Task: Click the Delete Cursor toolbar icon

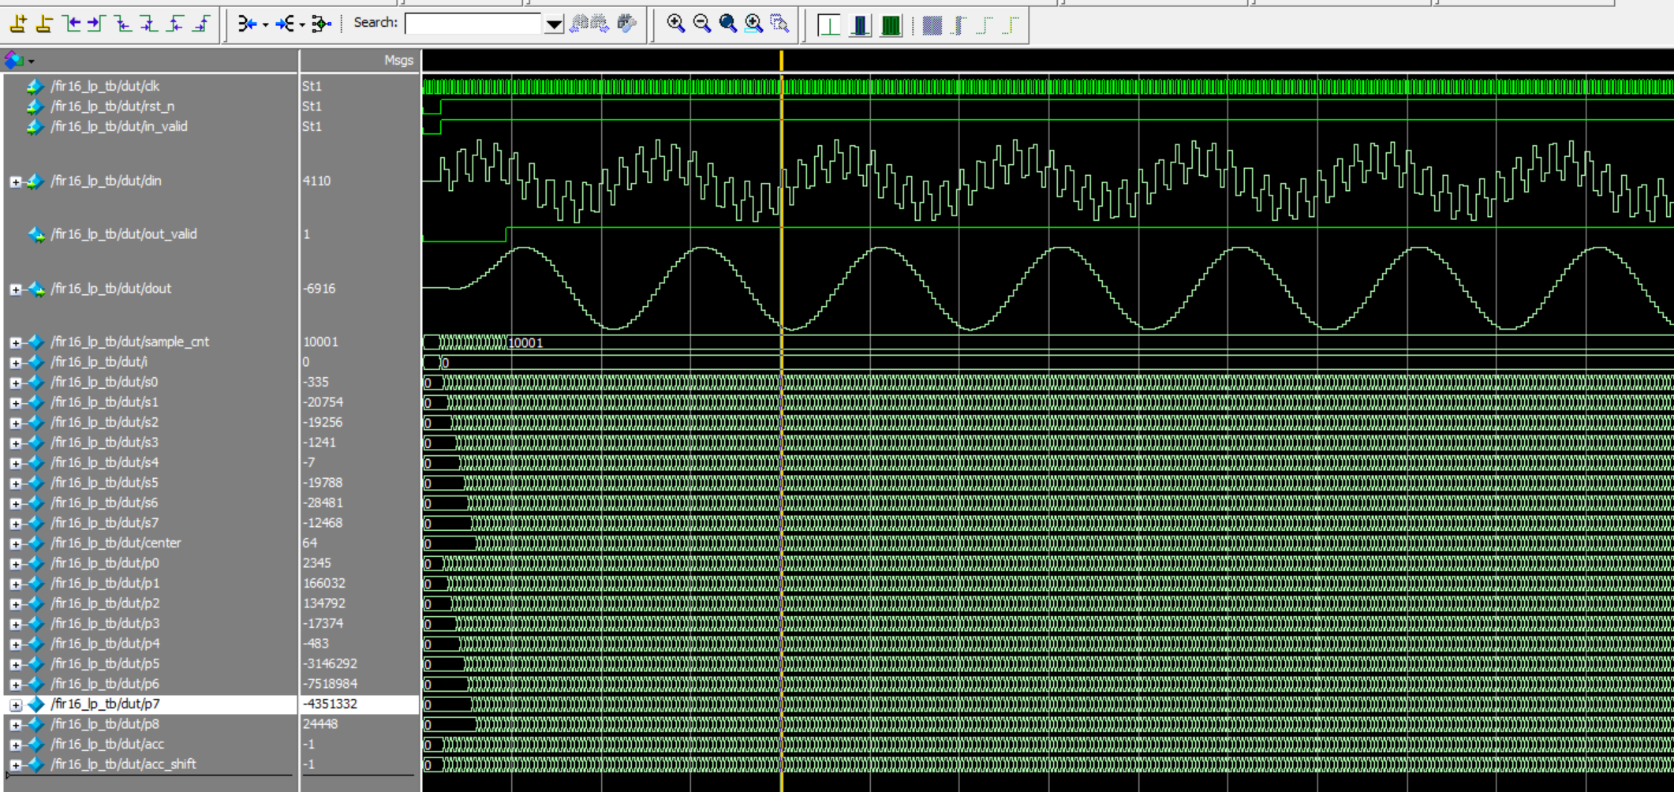Action: click(x=44, y=24)
